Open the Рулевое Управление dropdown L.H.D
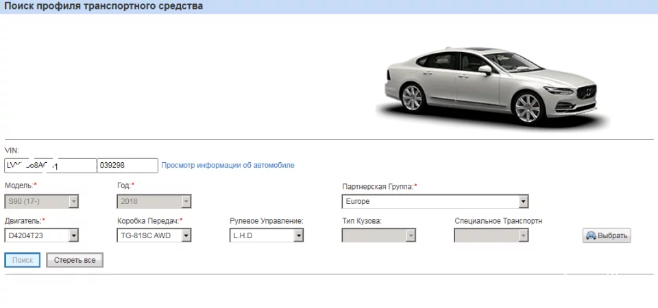Viewport: 658px width, 308px height. (x=267, y=235)
